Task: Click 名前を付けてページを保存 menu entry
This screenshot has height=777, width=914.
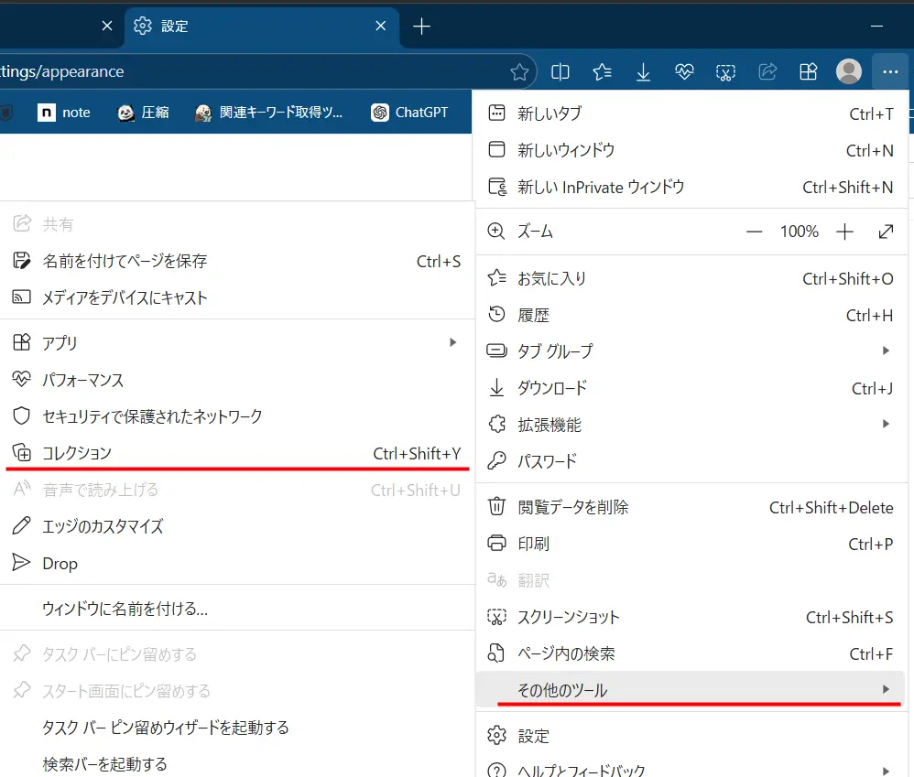Action: 125,261
